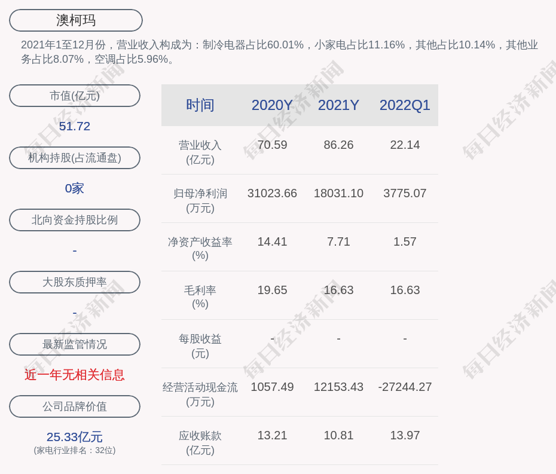The width and height of the screenshot is (556, 474).
Task: Click the 时间 table header cell
Action: point(200,105)
